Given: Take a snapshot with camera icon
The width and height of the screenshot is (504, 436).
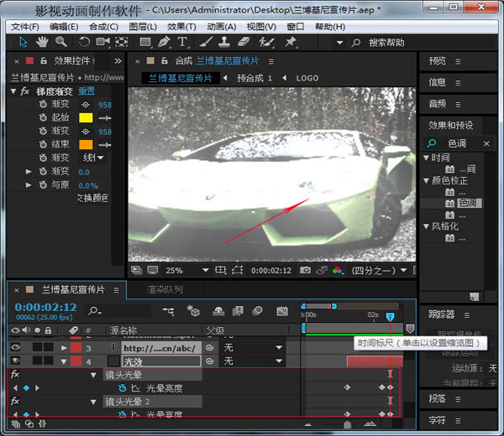Looking at the screenshot, I should (x=305, y=270).
